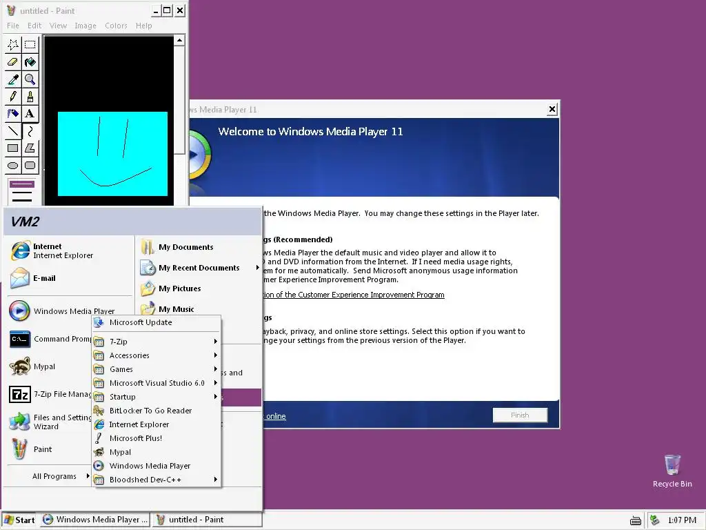Select the Free-Form Select tool in Paint
The width and height of the screenshot is (706, 530).
tap(13, 45)
